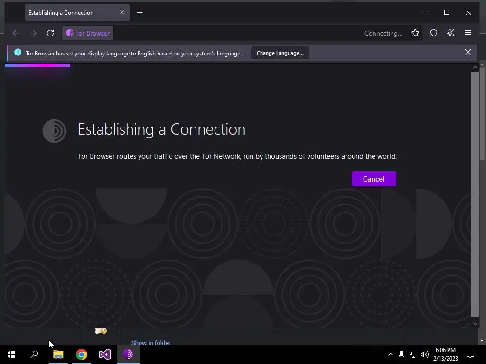The width and height of the screenshot is (486, 364).
Task: Open Windows taskbar search
Action: pos(34,355)
